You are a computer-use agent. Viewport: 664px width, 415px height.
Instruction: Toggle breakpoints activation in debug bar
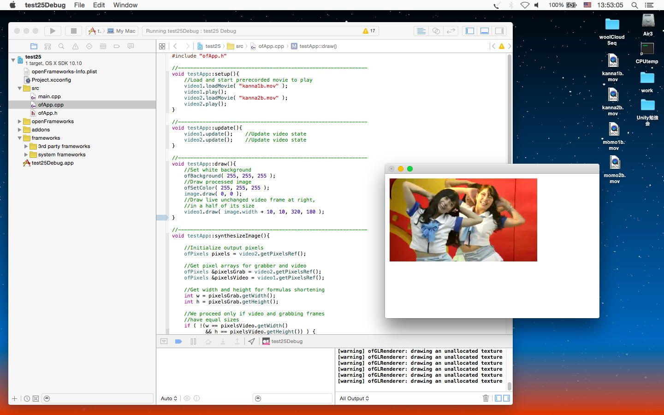point(178,341)
